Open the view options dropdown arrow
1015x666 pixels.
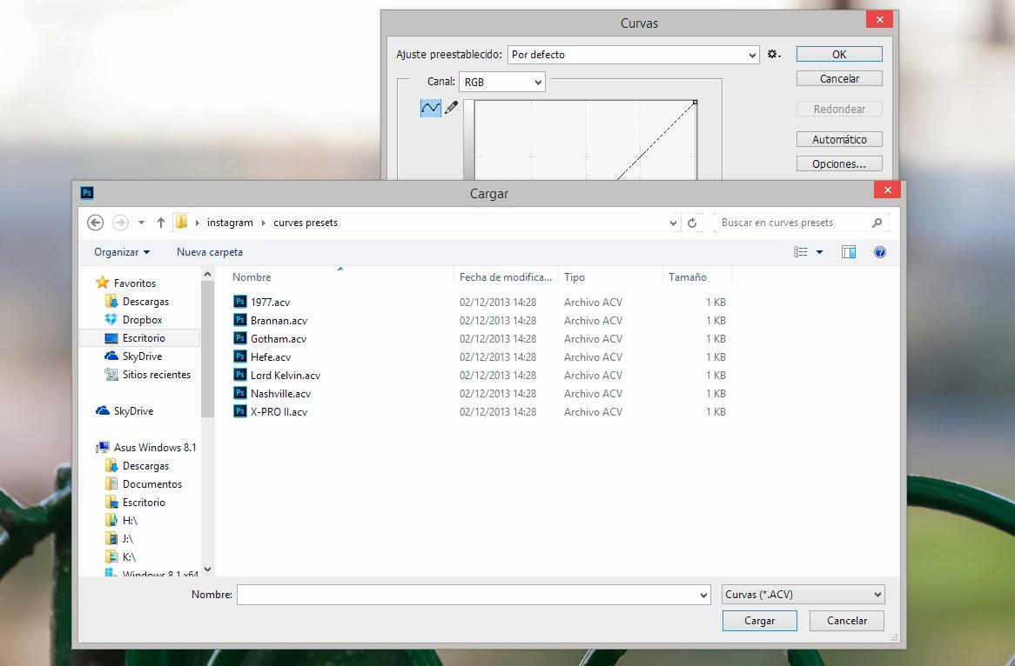point(819,252)
